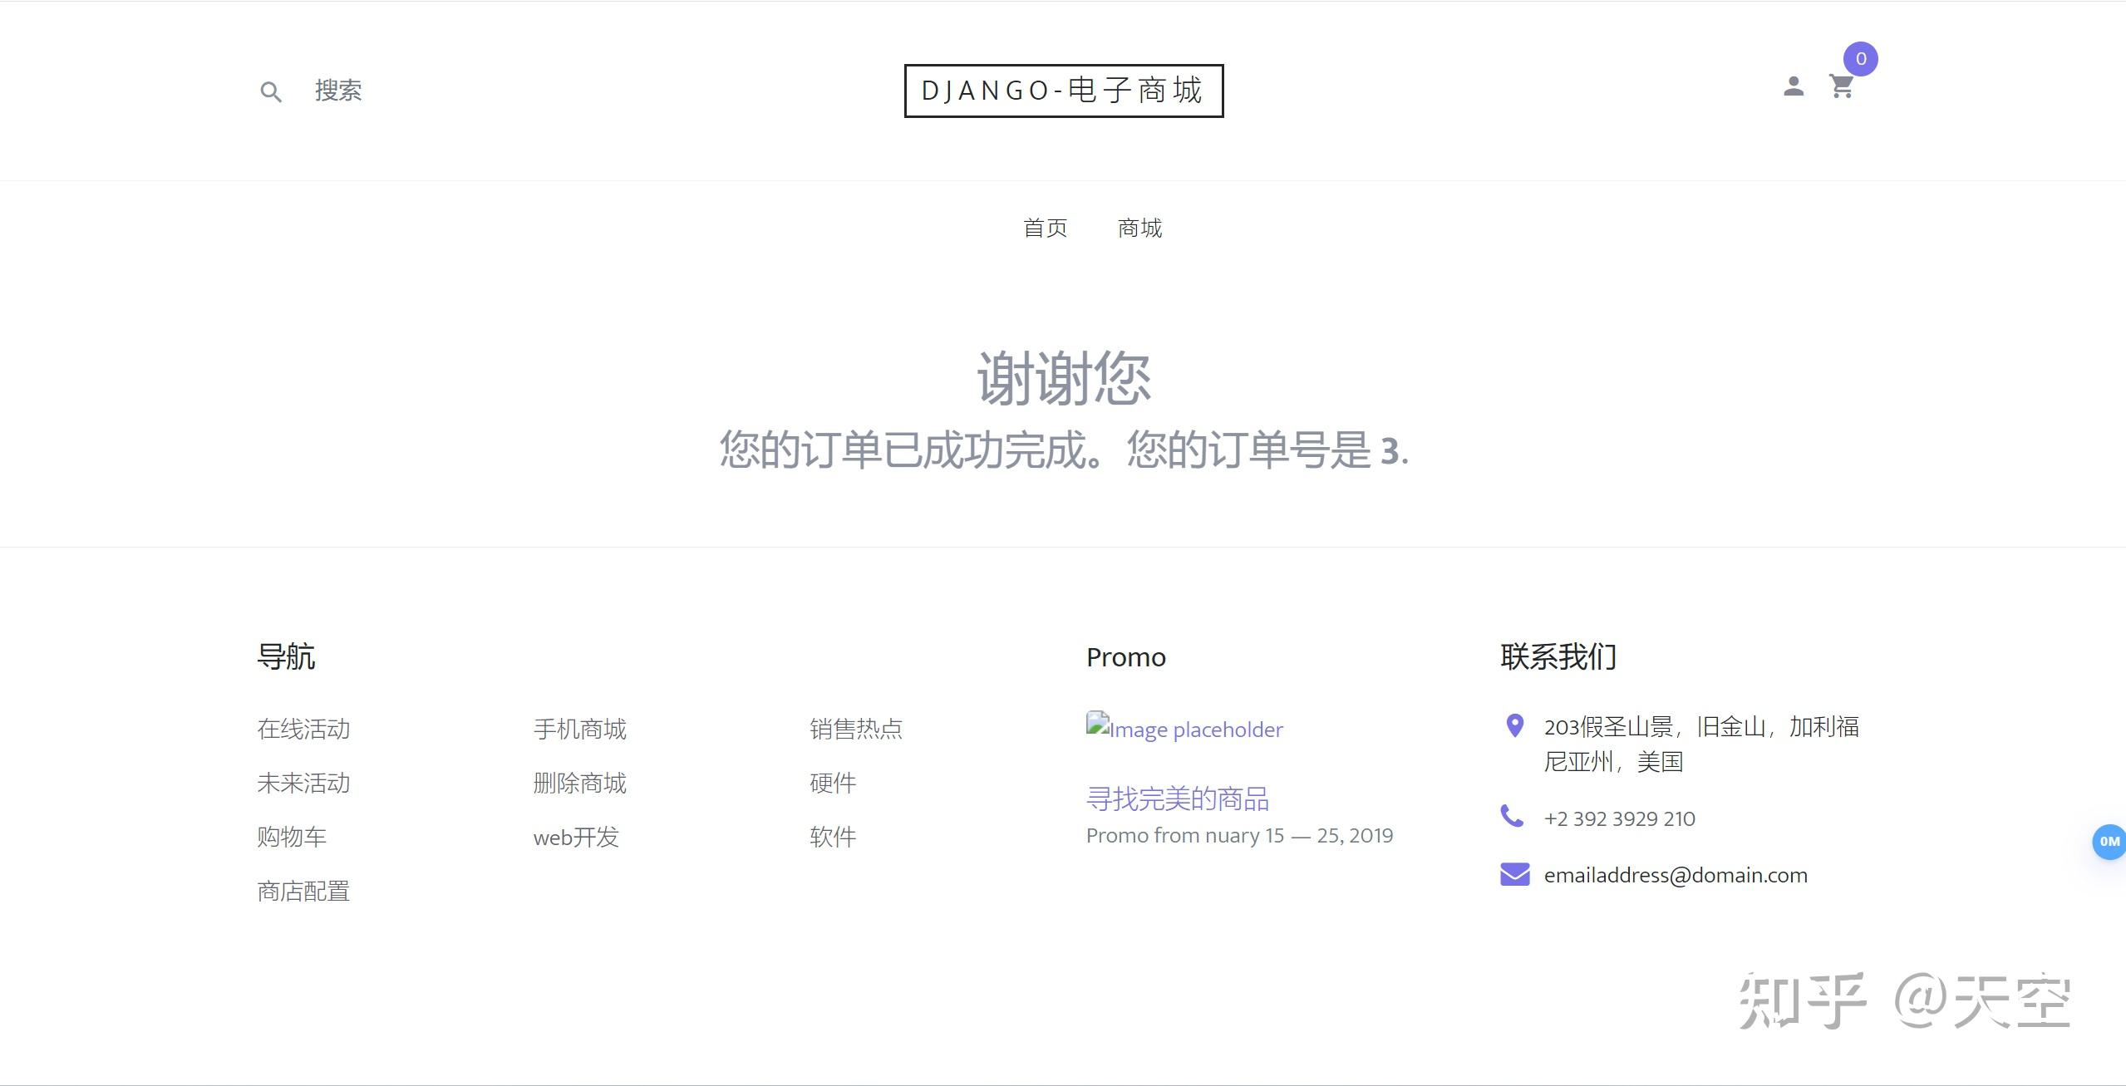The height and width of the screenshot is (1086, 2126).
Task: Open the shopping cart icon
Action: coord(1843,86)
